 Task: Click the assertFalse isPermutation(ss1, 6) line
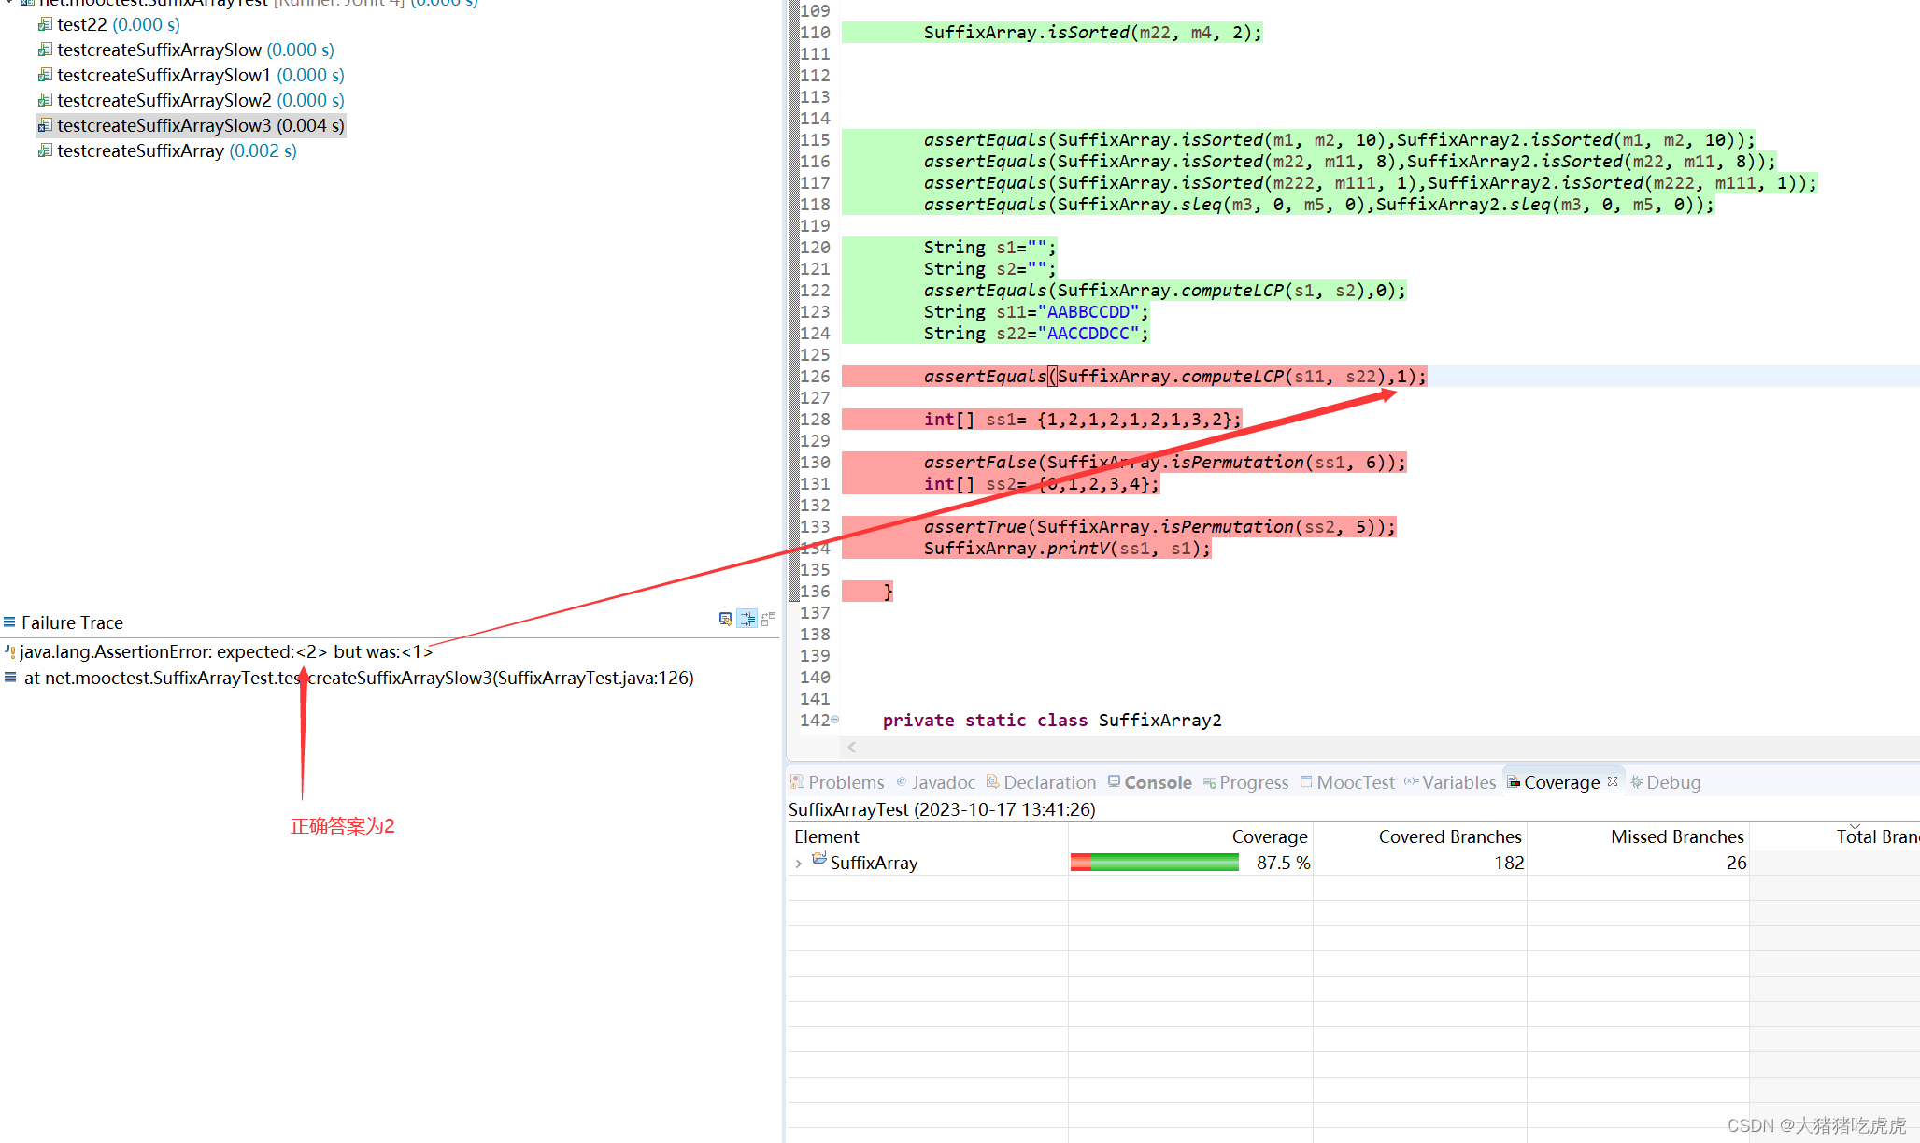point(1165,462)
